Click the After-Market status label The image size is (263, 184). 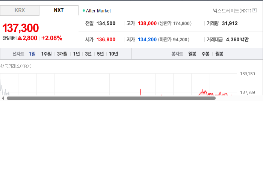coord(98,11)
